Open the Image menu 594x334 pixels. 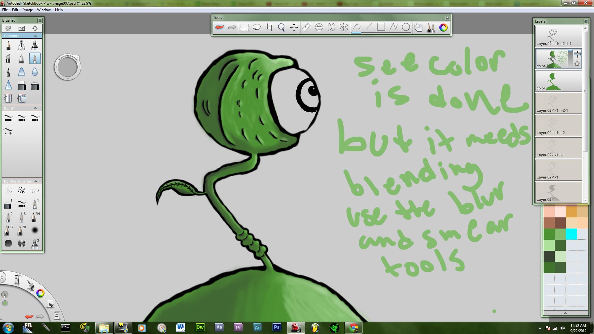[x=28, y=10]
